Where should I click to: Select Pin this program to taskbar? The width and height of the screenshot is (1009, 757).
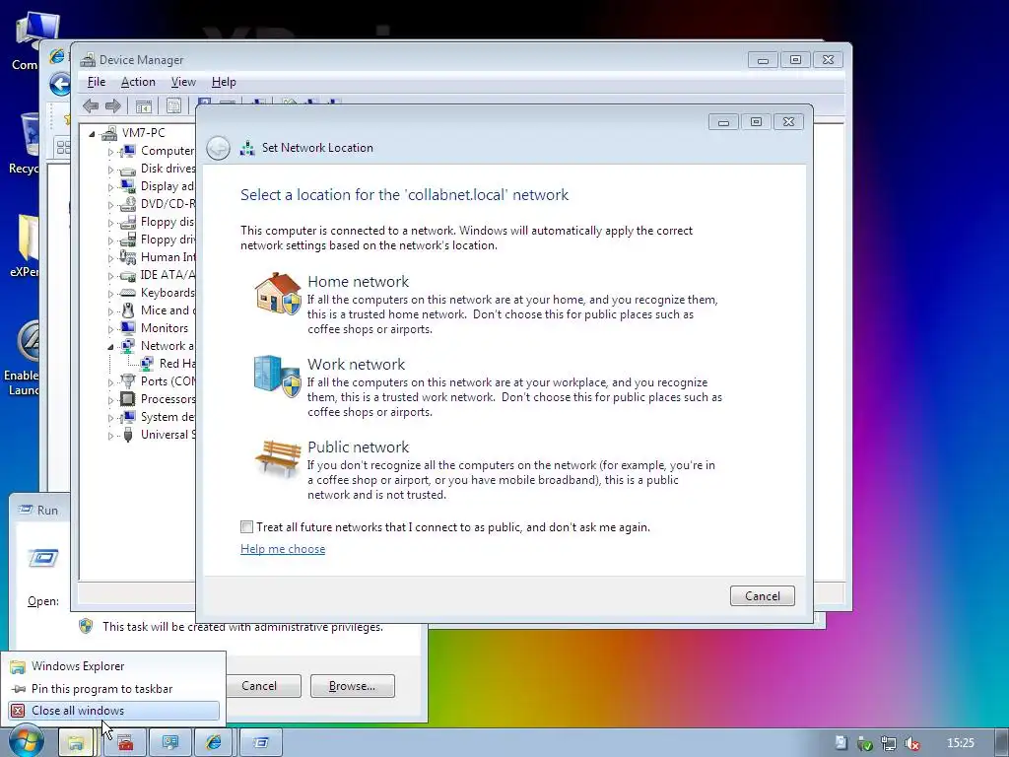pos(114,689)
